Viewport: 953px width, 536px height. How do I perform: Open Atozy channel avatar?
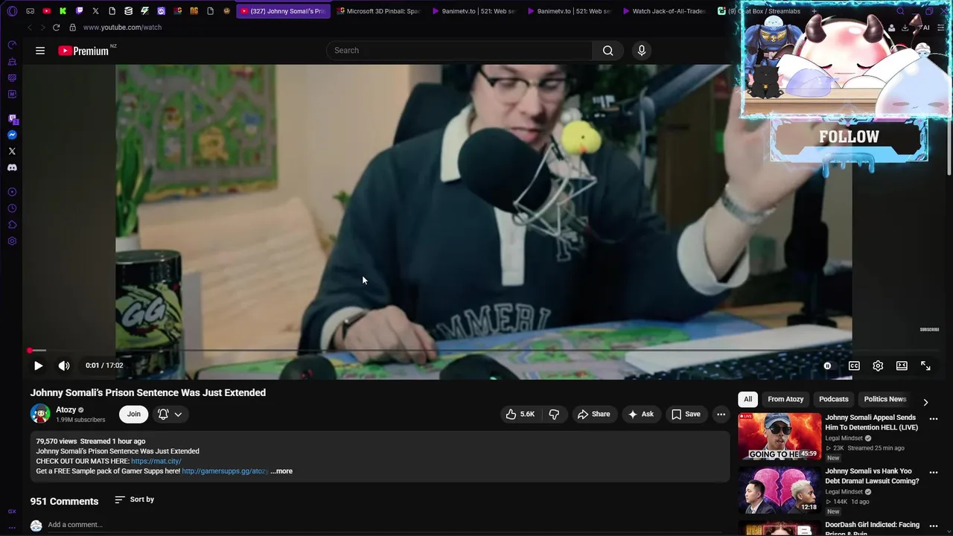(40, 414)
